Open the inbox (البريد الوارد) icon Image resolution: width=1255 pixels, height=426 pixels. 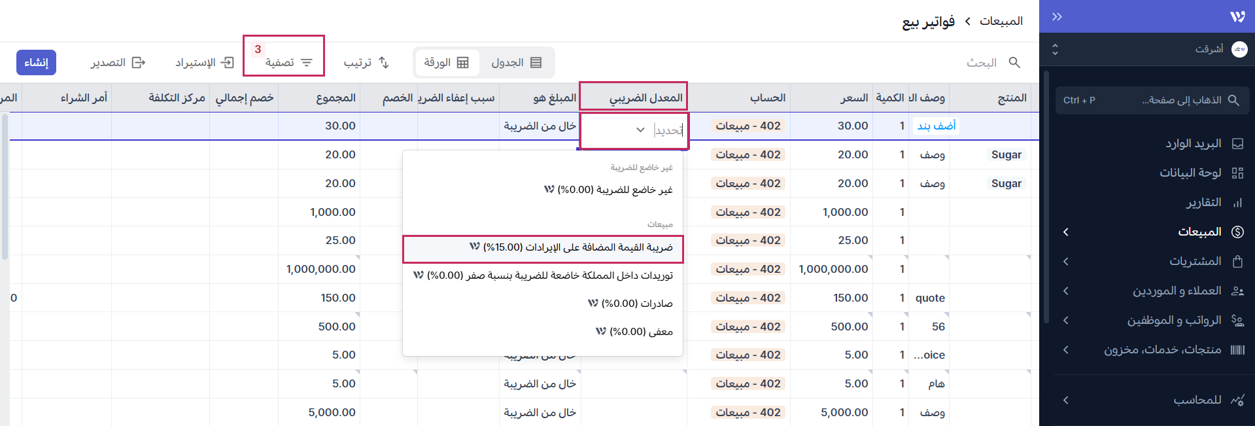point(1237,143)
